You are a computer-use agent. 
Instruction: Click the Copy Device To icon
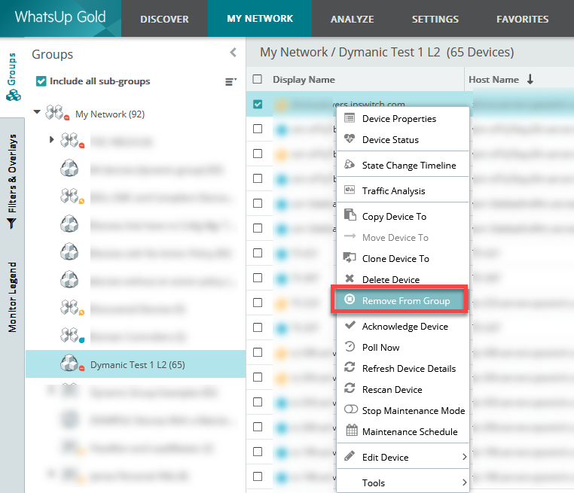point(350,215)
